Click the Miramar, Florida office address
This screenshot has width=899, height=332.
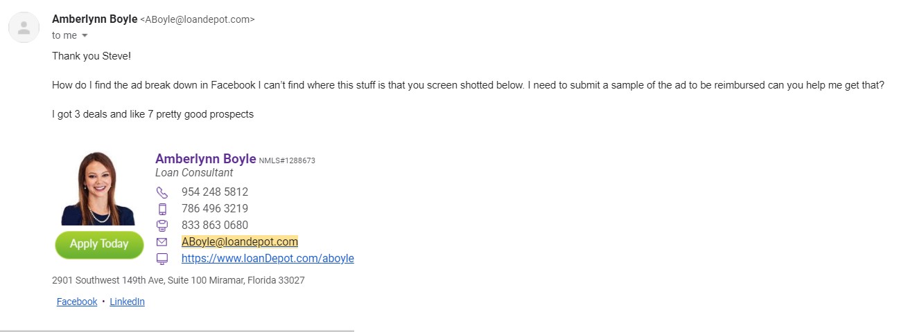click(178, 281)
